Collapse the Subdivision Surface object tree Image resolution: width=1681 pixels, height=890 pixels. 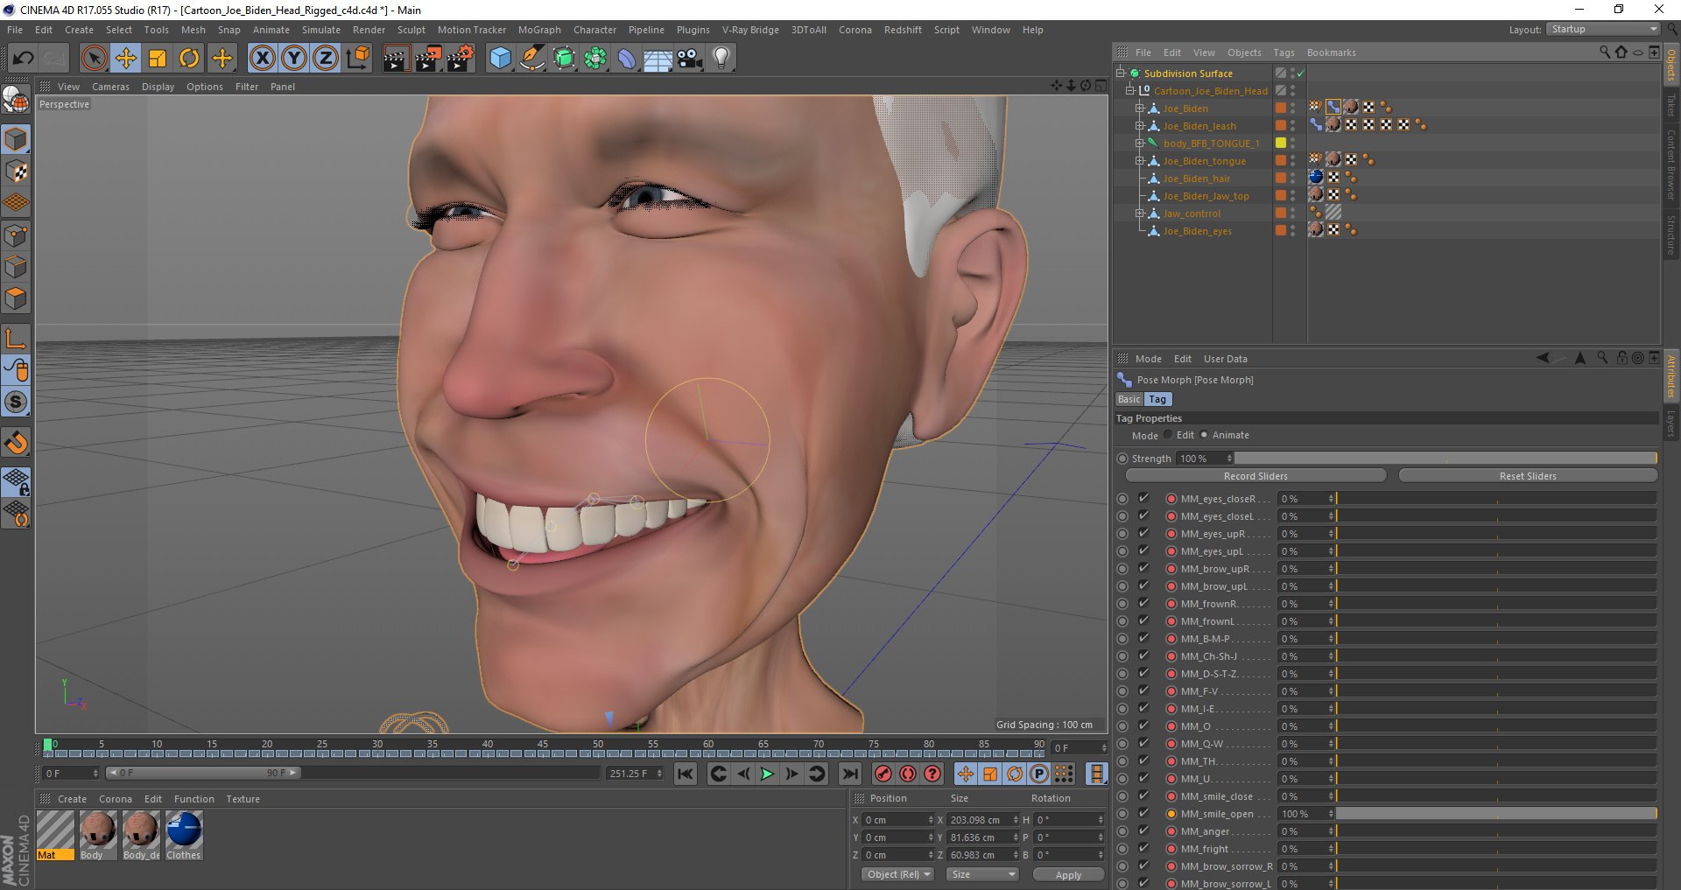pyautogui.click(x=1120, y=74)
